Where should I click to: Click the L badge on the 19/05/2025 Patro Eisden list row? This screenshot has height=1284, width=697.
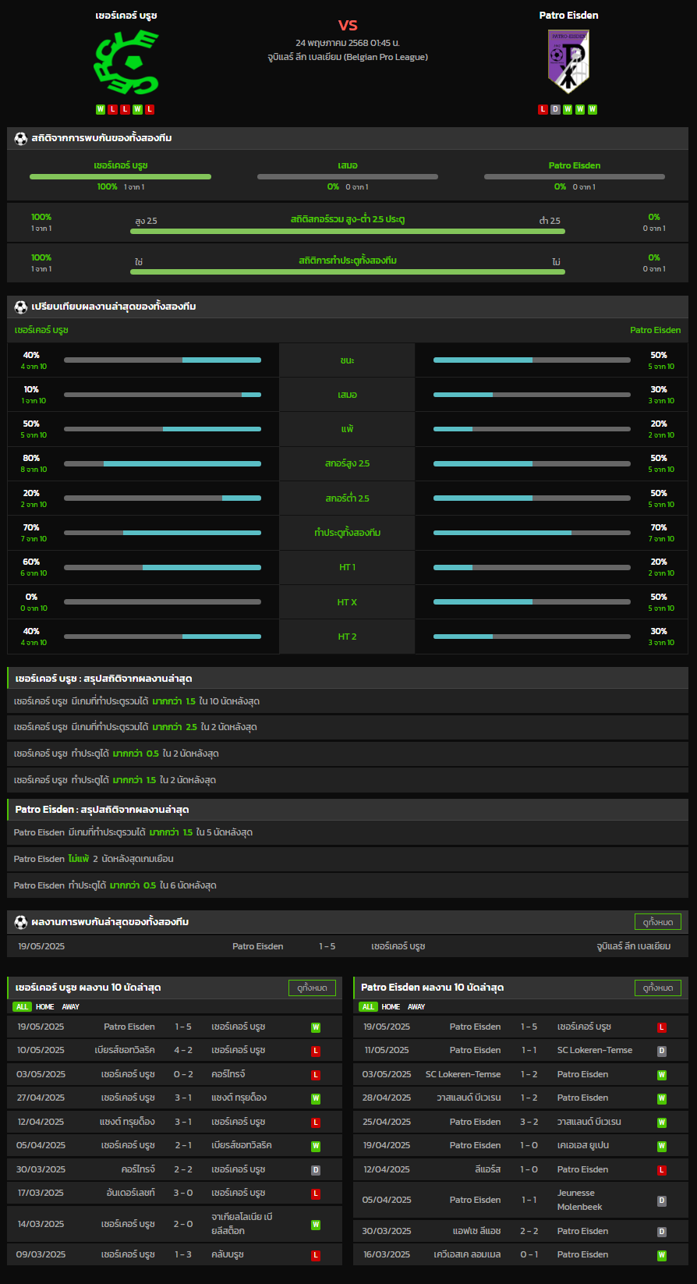662,1027
